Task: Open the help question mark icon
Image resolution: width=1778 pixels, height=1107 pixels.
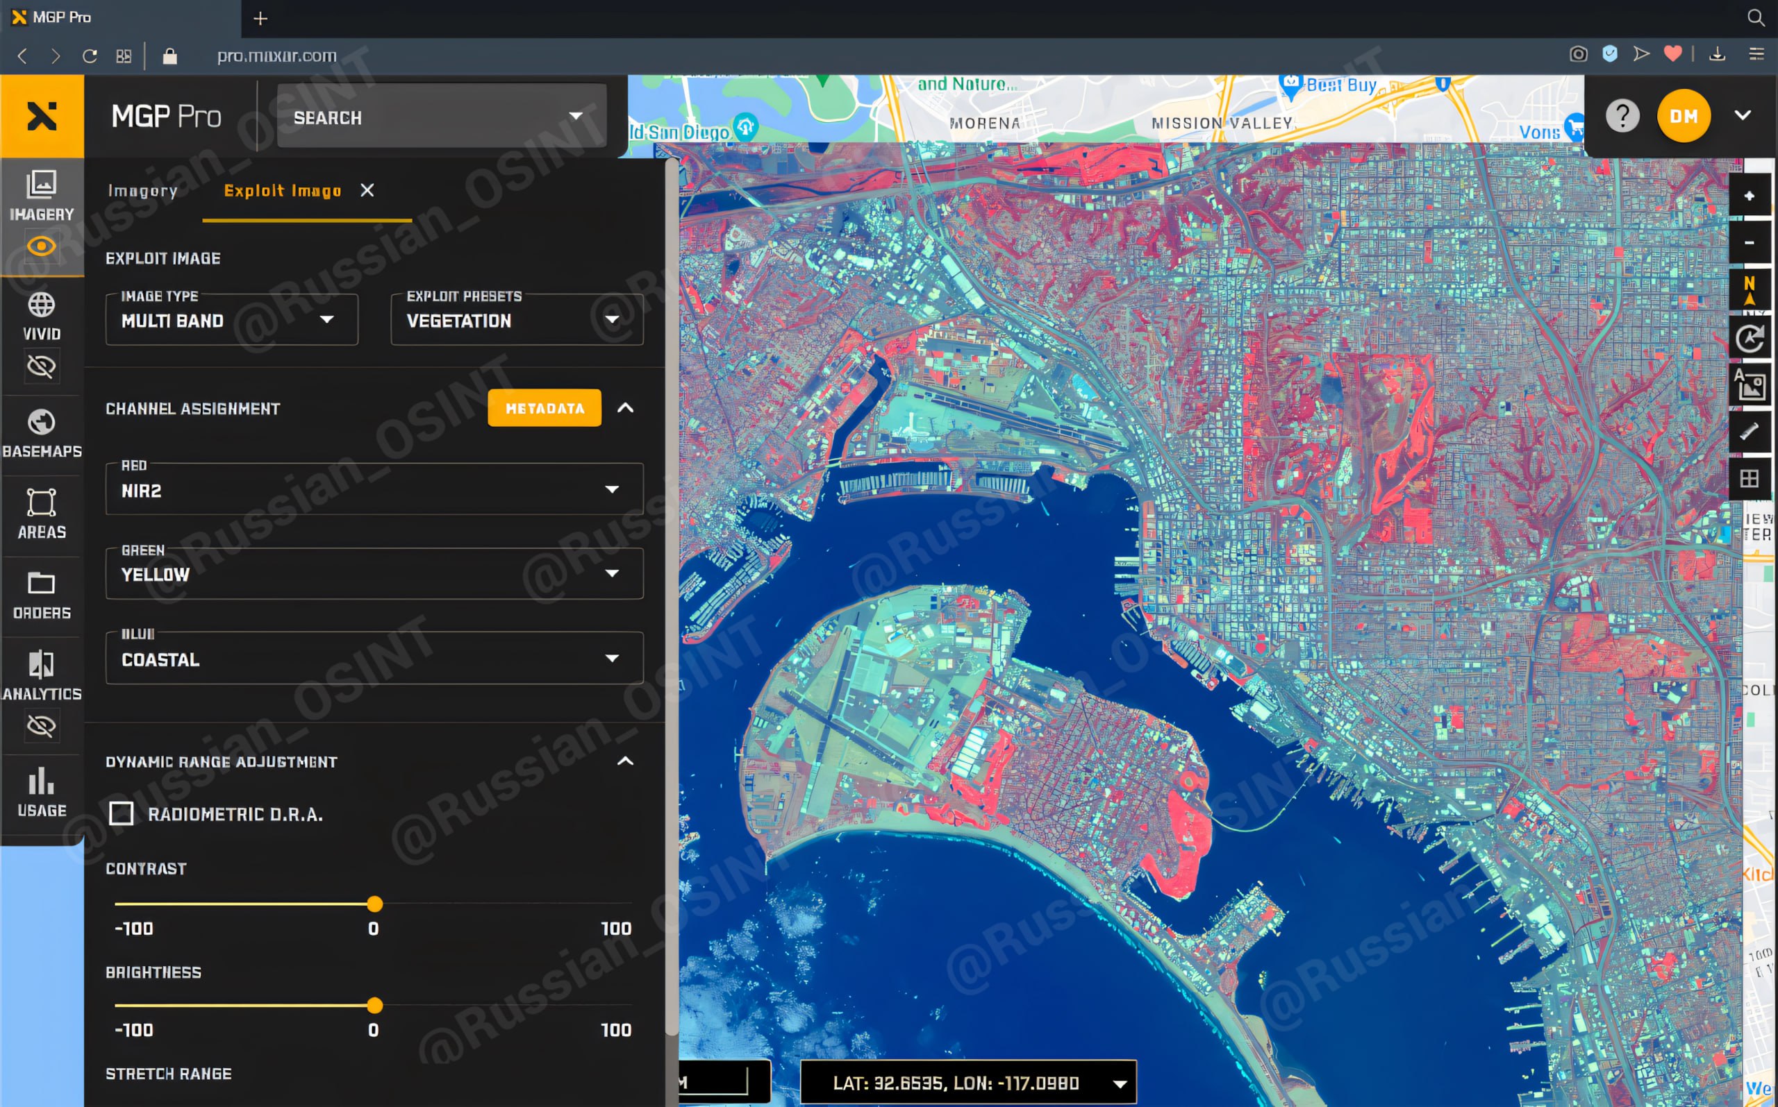Action: tap(1622, 116)
